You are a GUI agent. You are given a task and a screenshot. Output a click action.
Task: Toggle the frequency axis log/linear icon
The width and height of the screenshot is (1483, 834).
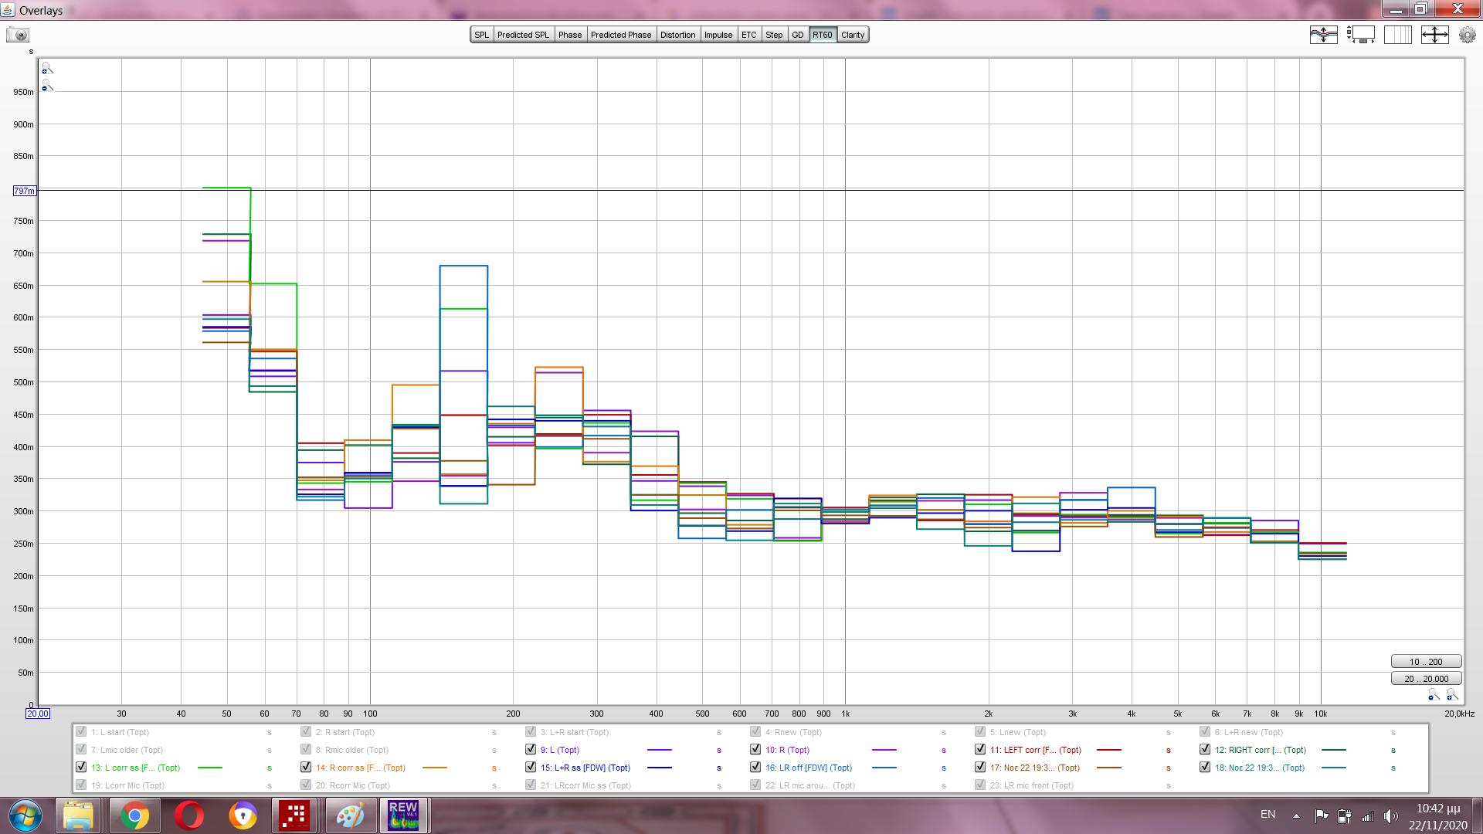tap(1397, 35)
